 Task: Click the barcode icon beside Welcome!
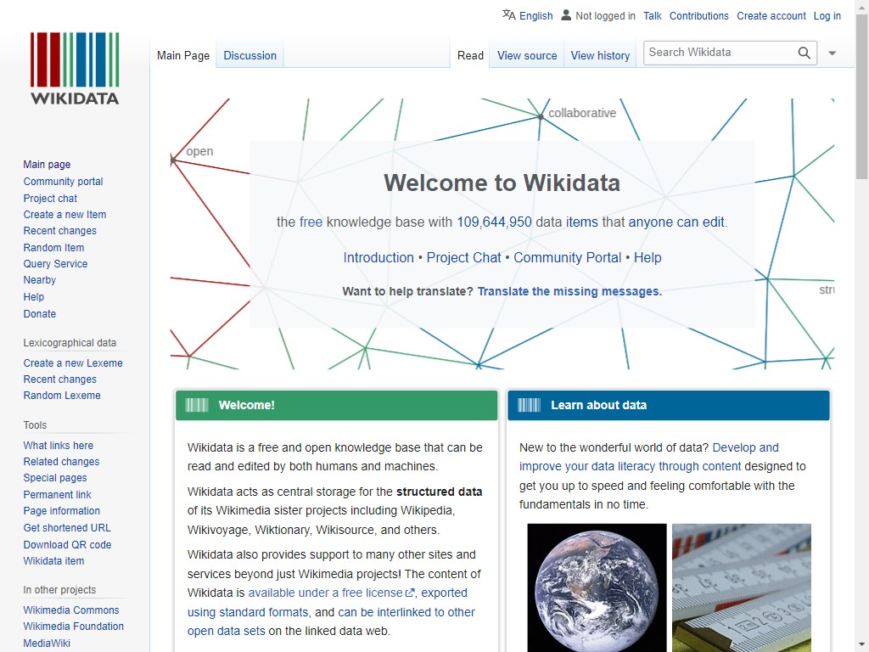coord(197,405)
